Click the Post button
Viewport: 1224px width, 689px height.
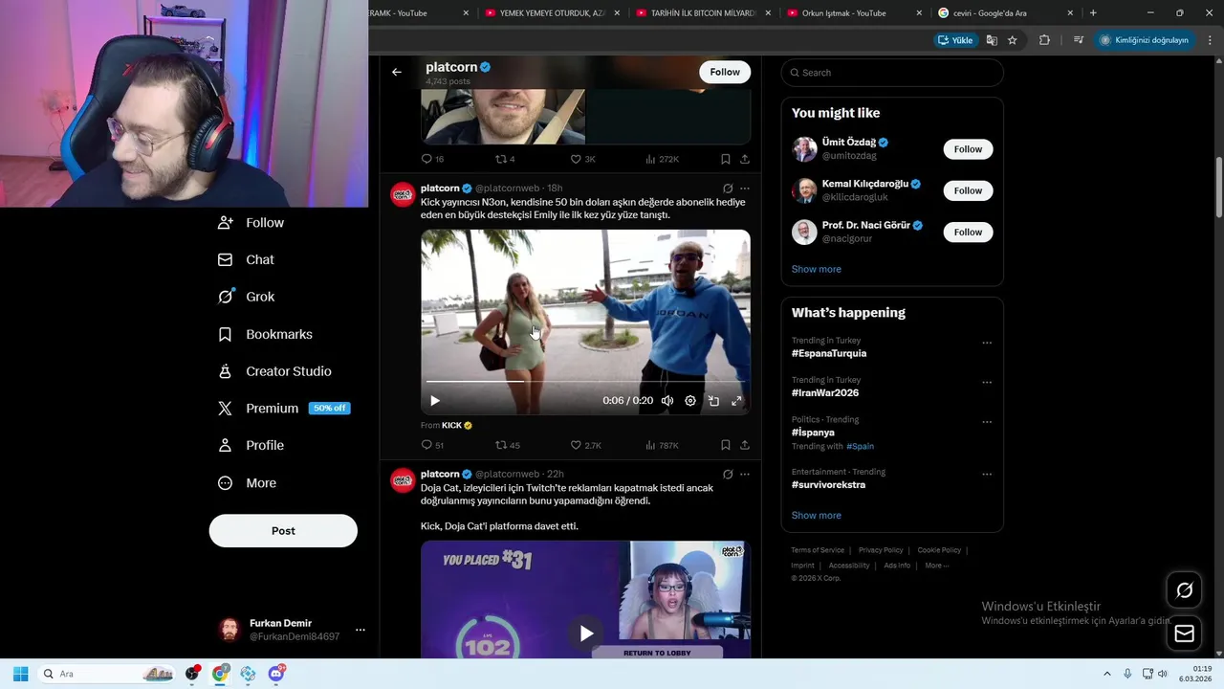coord(283,531)
